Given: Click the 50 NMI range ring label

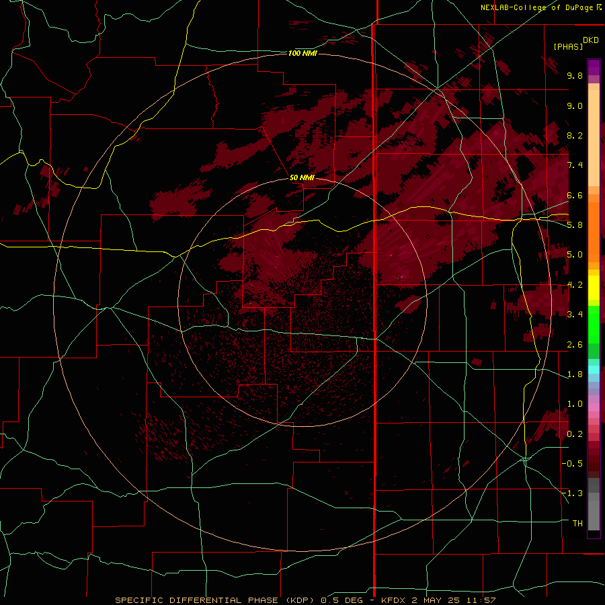Looking at the screenshot, I should pos(302,177).
